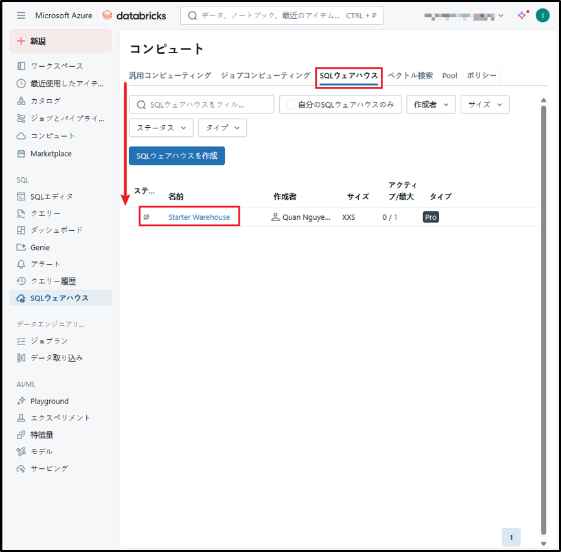Switch to the ベクトル検索 tab
The height and width of the screenshot is (552, 561).
click(x=410, y=76)
